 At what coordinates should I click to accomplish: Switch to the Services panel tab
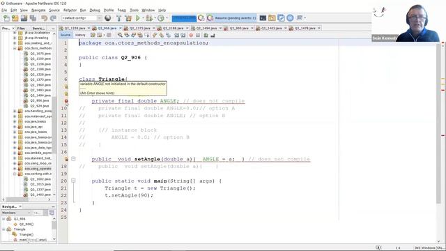pos(38,29)
